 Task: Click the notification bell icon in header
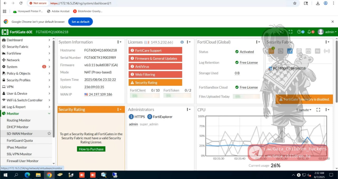pyautogui.click(x=309, y=32)
